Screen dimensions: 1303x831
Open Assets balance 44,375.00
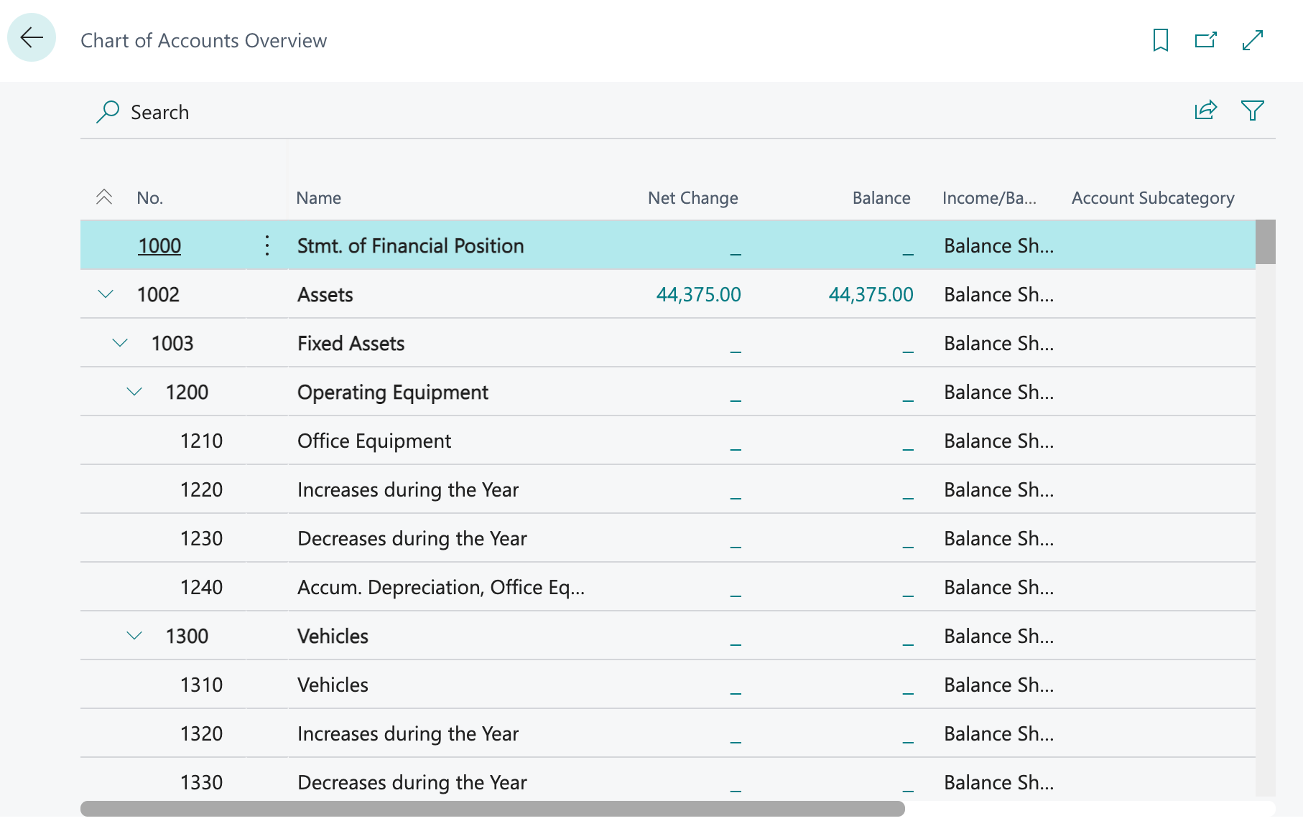[871, 294]
